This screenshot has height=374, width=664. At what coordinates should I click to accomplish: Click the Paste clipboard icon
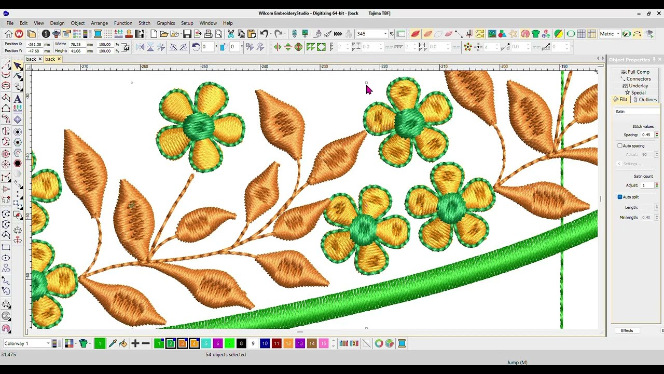point(252,34)
